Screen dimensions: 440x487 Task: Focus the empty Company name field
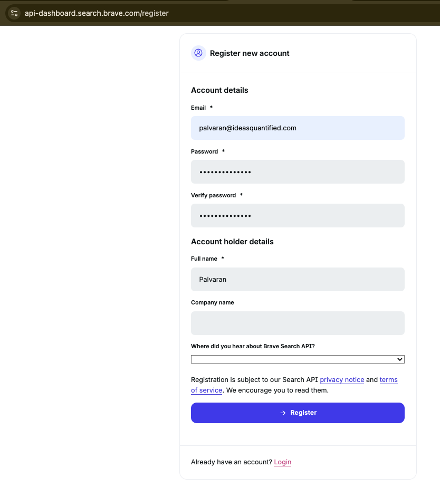(x=298, y=323)
